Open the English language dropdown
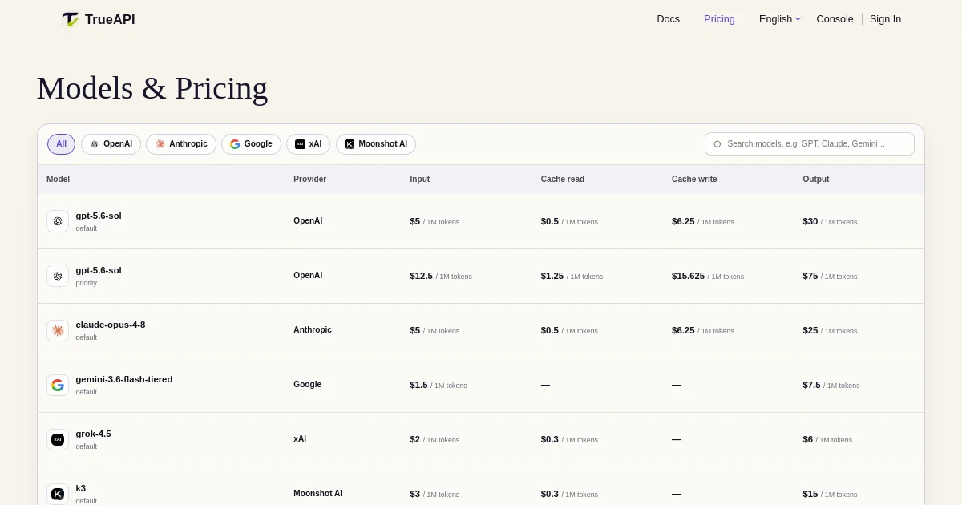962x505 pixels. click(779, 19)
